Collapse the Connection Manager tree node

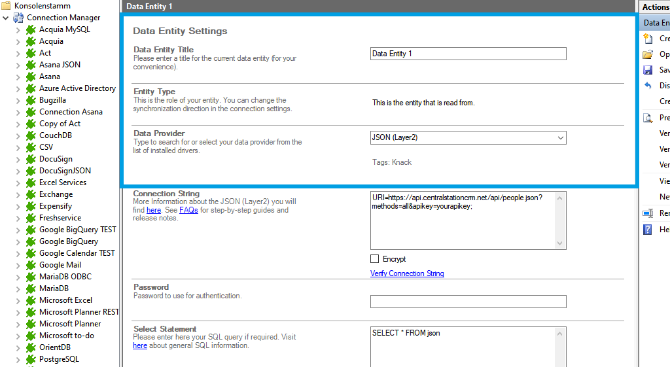[6, 18]
